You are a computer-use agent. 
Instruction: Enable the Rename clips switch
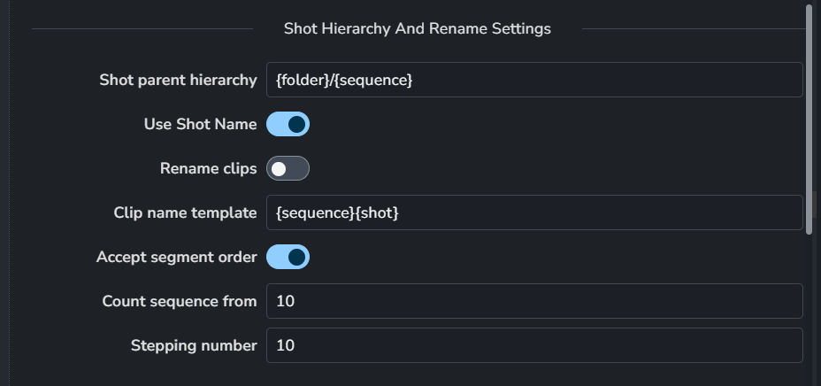pyautogui.click(x=288, y=168)
